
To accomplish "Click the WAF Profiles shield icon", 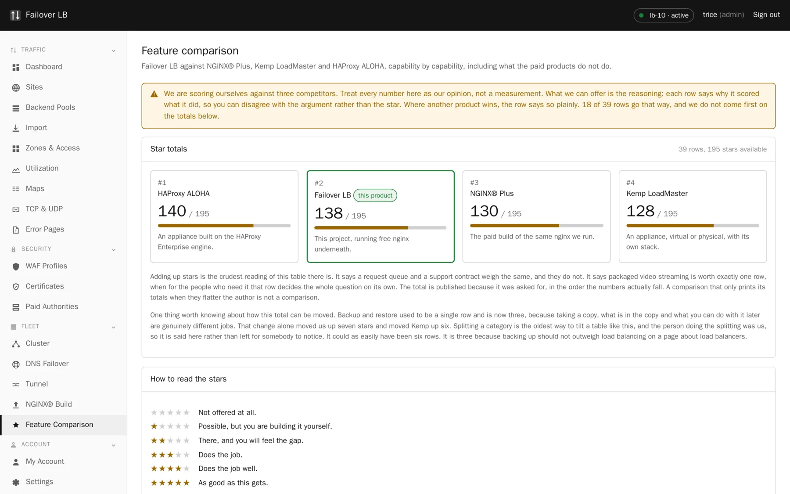I will coord(16,267).
